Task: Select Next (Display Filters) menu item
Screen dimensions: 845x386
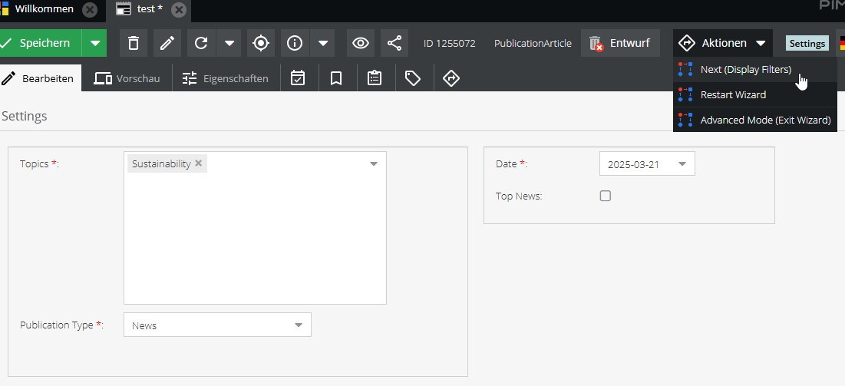Action: pos(745,69)
